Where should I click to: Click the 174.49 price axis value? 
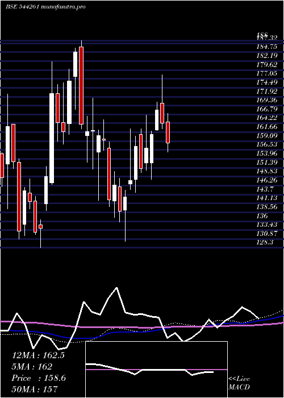tap(268, 82)
